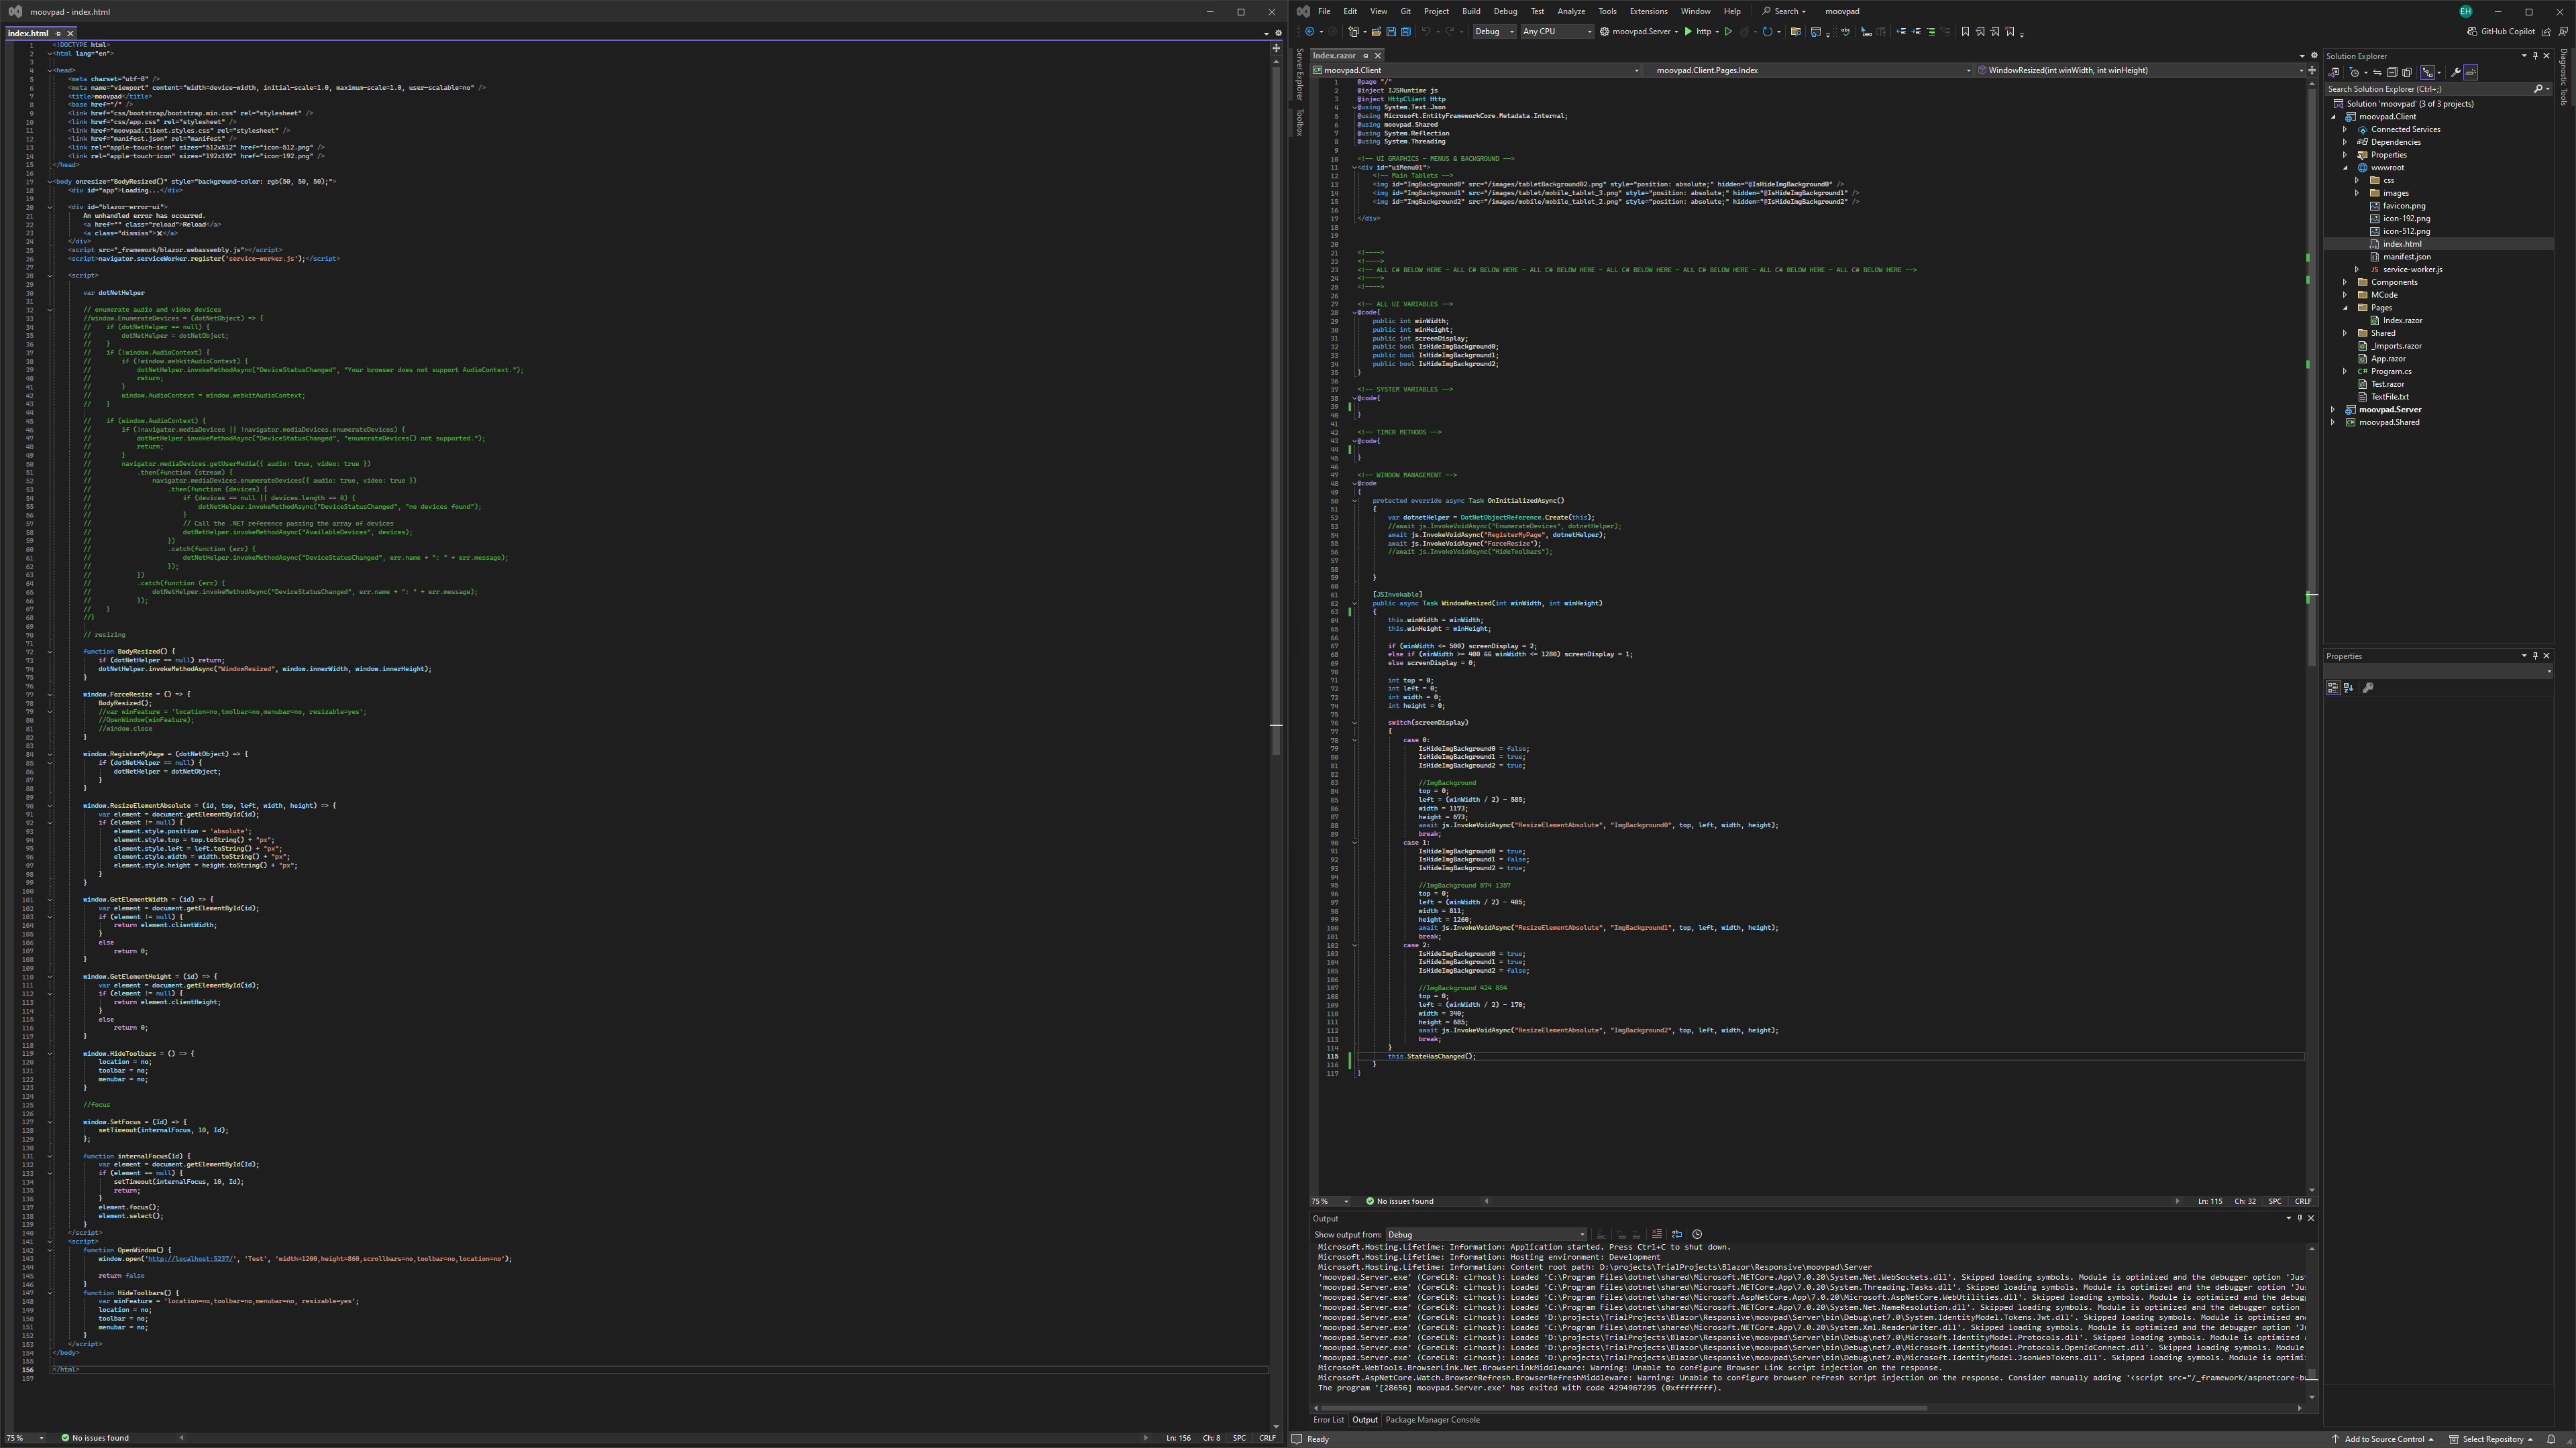The width and height of the screenshot is (2576, 1448).
Task: Toggle Show All Files in Solution Explorer
Action: [2407, 73]
